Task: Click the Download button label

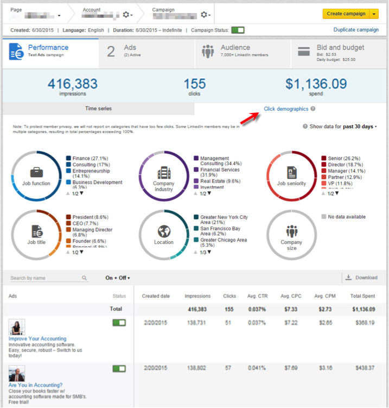Action: point(366,278)
